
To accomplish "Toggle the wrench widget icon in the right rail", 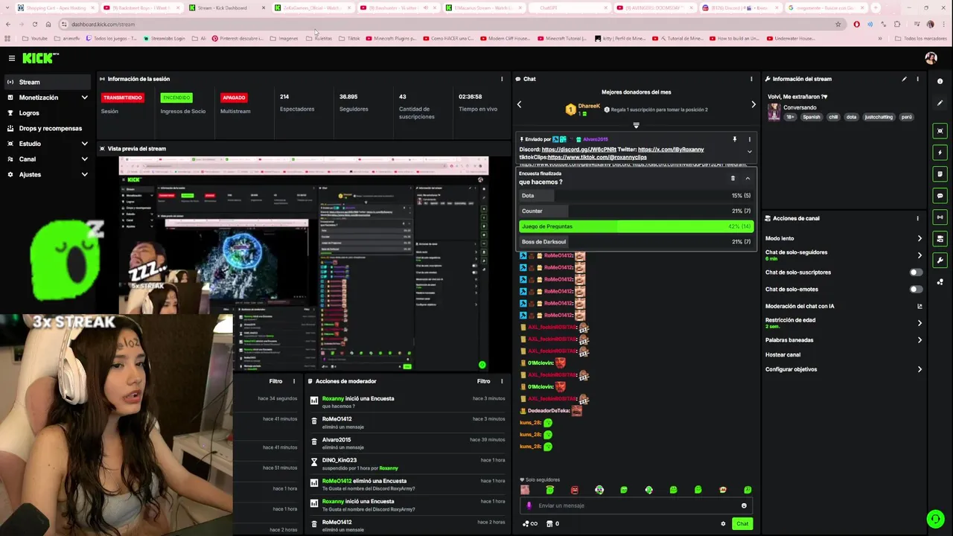I will [x=940, y=261].
